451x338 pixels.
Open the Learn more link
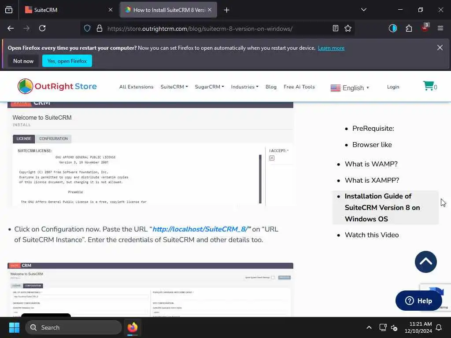[331, 48]
